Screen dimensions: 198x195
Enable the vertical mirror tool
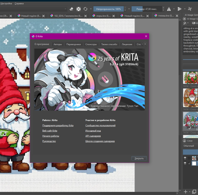tap(179, 9)
